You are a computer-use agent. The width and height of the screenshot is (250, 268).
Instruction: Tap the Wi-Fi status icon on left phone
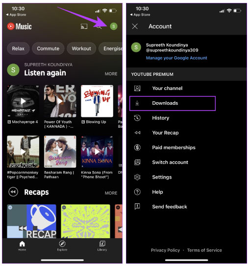[105, 11]
